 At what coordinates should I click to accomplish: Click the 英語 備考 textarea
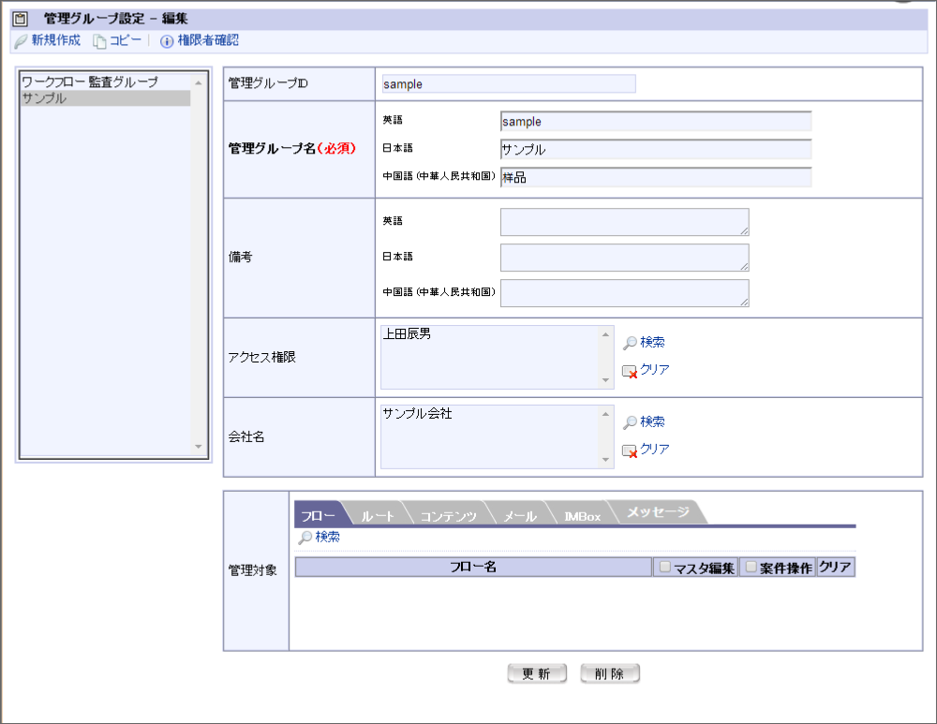click(x=624, y=222)
